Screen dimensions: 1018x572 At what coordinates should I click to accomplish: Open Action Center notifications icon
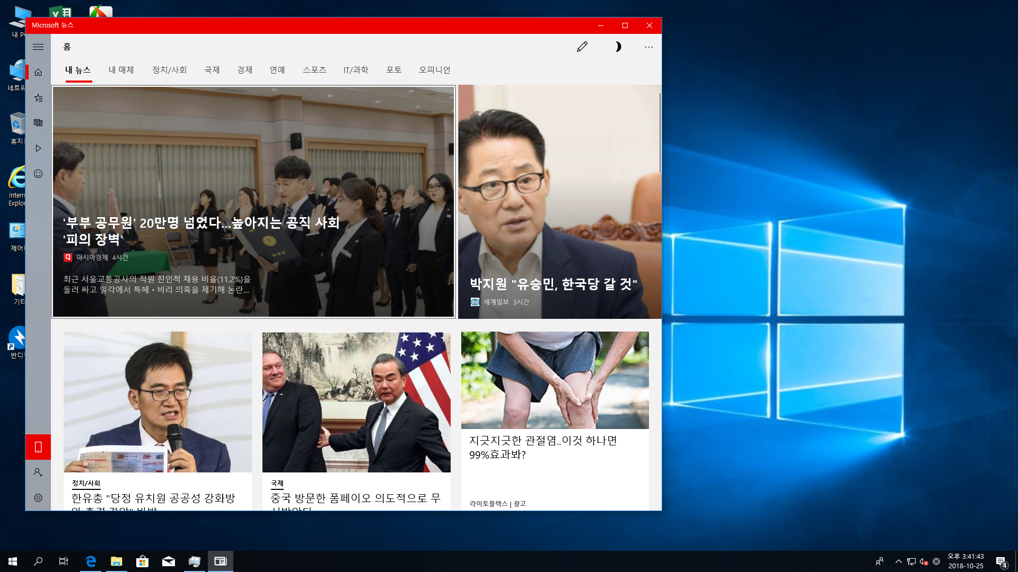coord(1001,561)
